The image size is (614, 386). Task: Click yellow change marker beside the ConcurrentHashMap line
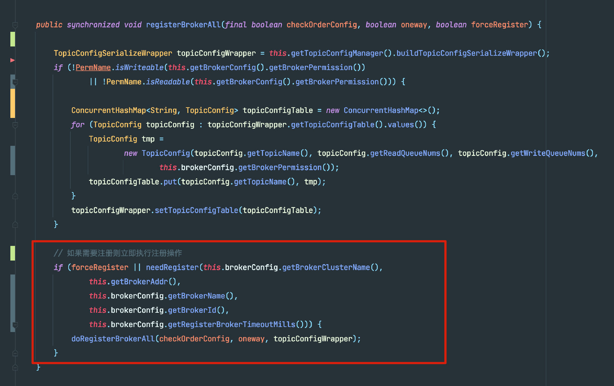click(x=13, y=103)
